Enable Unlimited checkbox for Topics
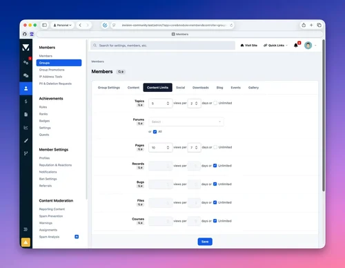The width and height of the screenshot is (345, 268). (x=215, y=103)
